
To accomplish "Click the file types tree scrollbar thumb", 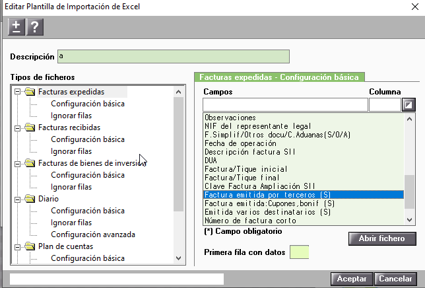I will [x=178, y=154].
